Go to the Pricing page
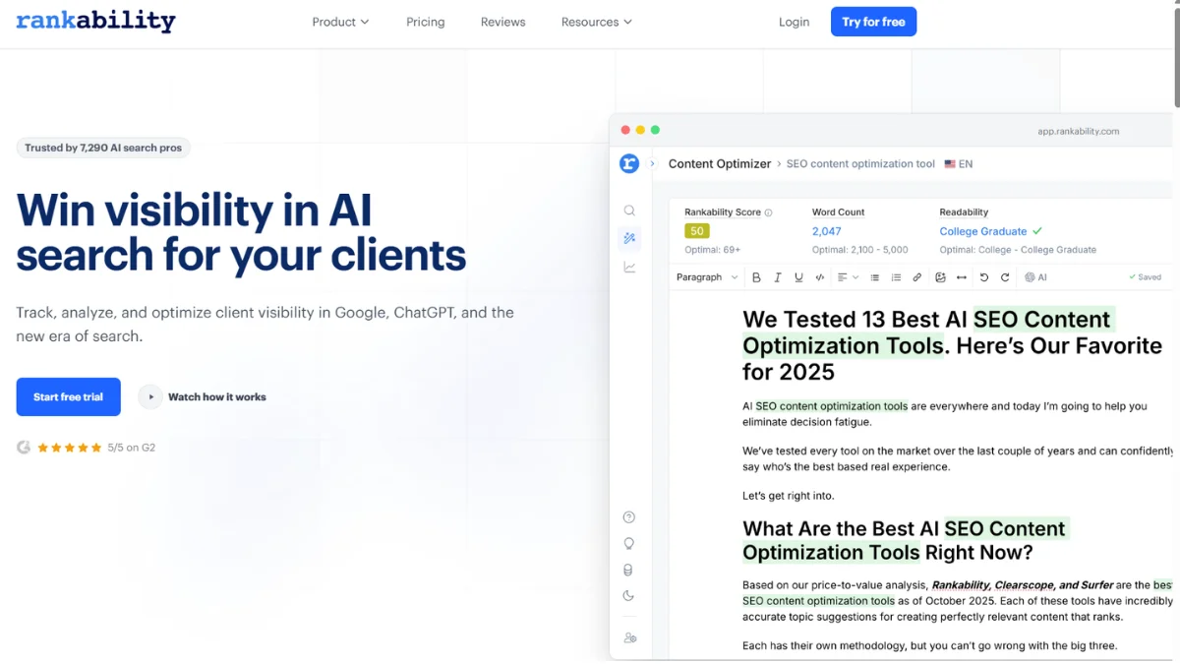 coord(425,22)
